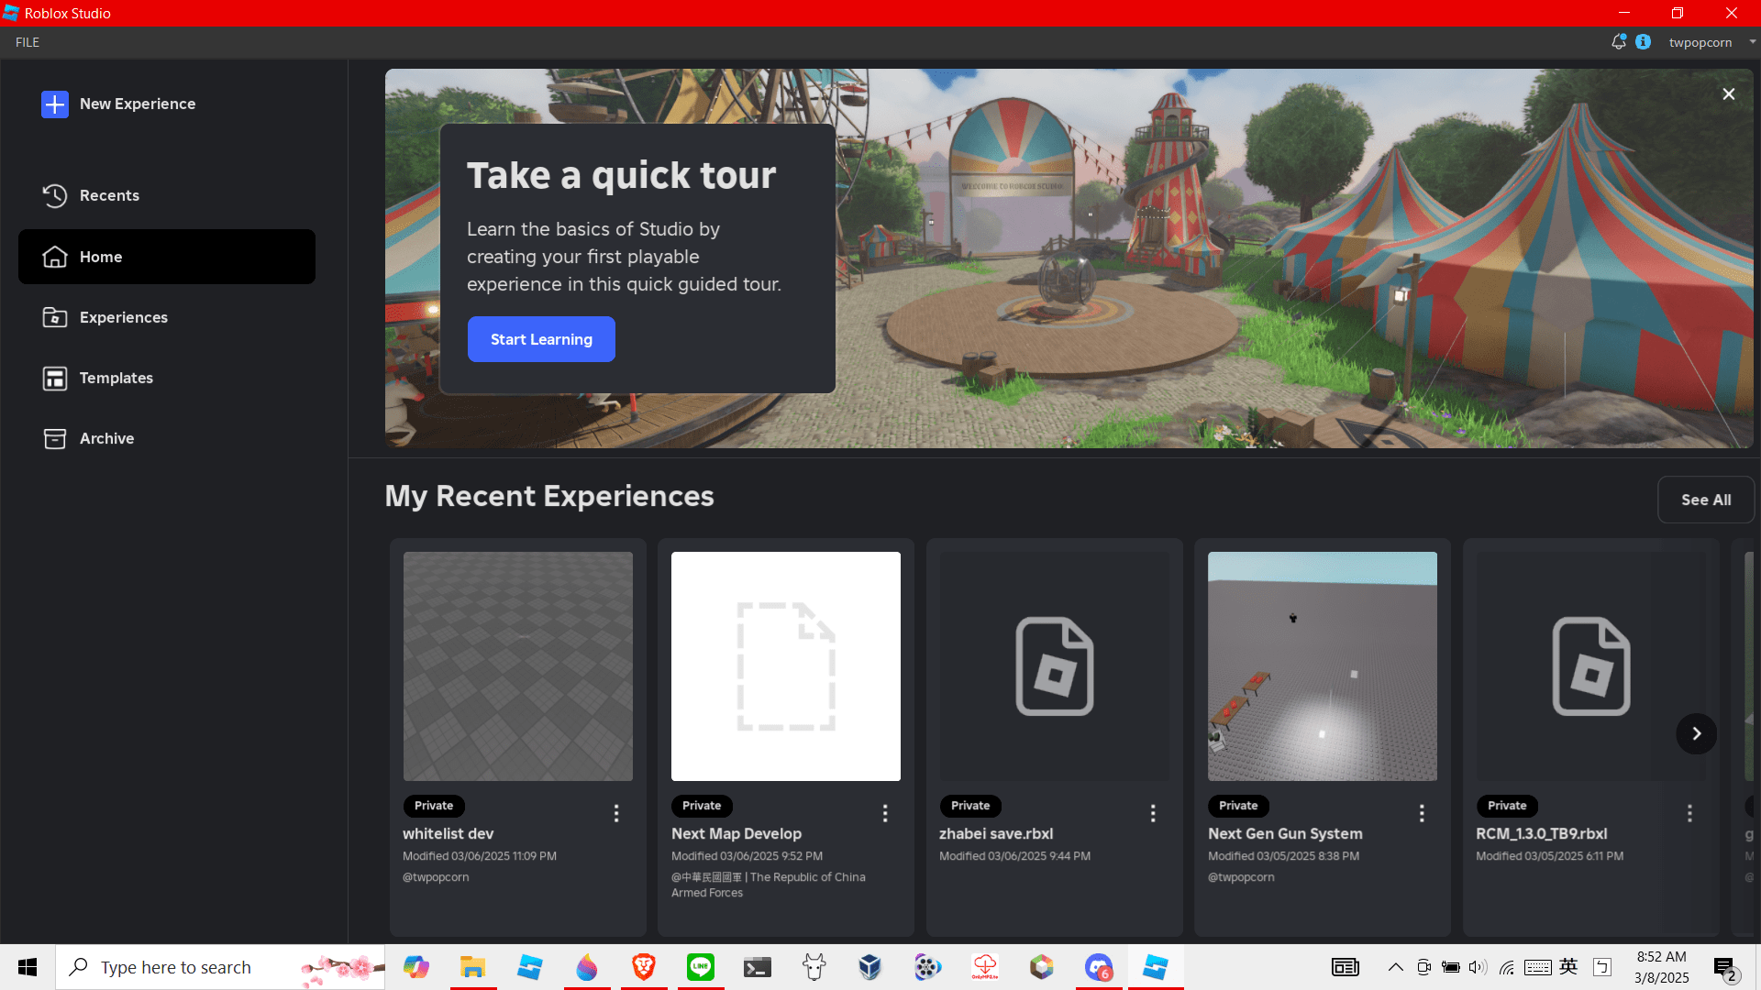Open the Experiences section in sidebar
1761x990 pixels.
[x=123, y=317]
